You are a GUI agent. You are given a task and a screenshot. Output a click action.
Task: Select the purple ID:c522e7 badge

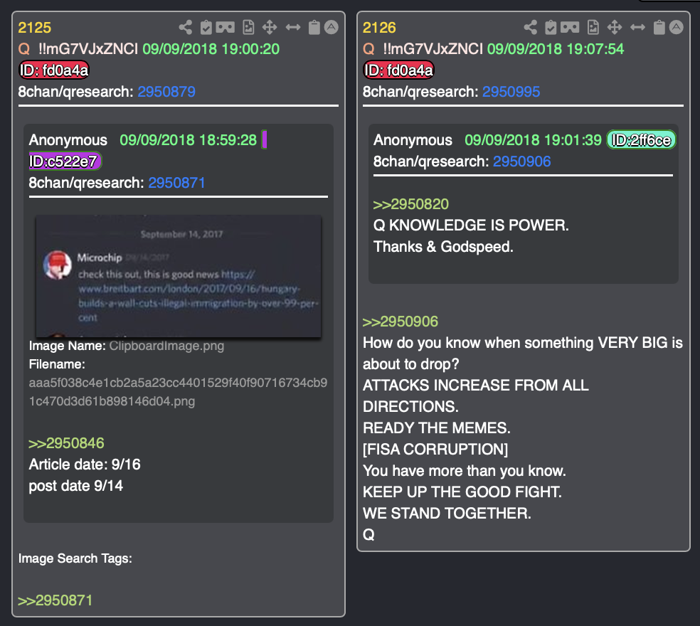[65, 161]
